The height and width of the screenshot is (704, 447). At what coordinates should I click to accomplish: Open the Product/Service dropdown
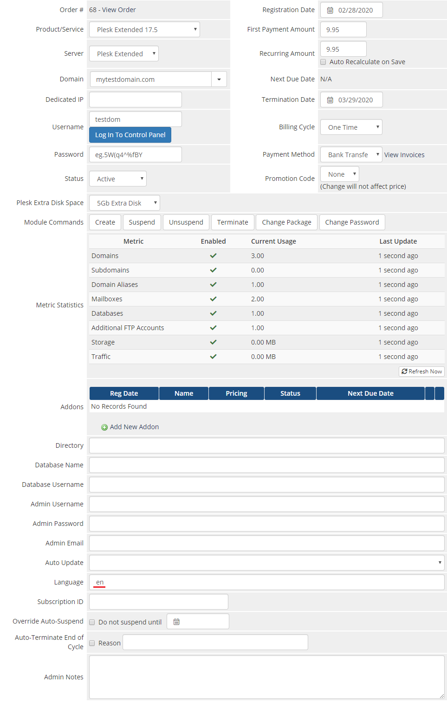[145, 29]
